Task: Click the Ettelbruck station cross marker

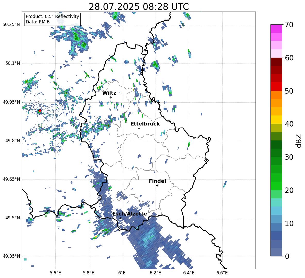Action: pyautogui.click(x=139, y=128)
